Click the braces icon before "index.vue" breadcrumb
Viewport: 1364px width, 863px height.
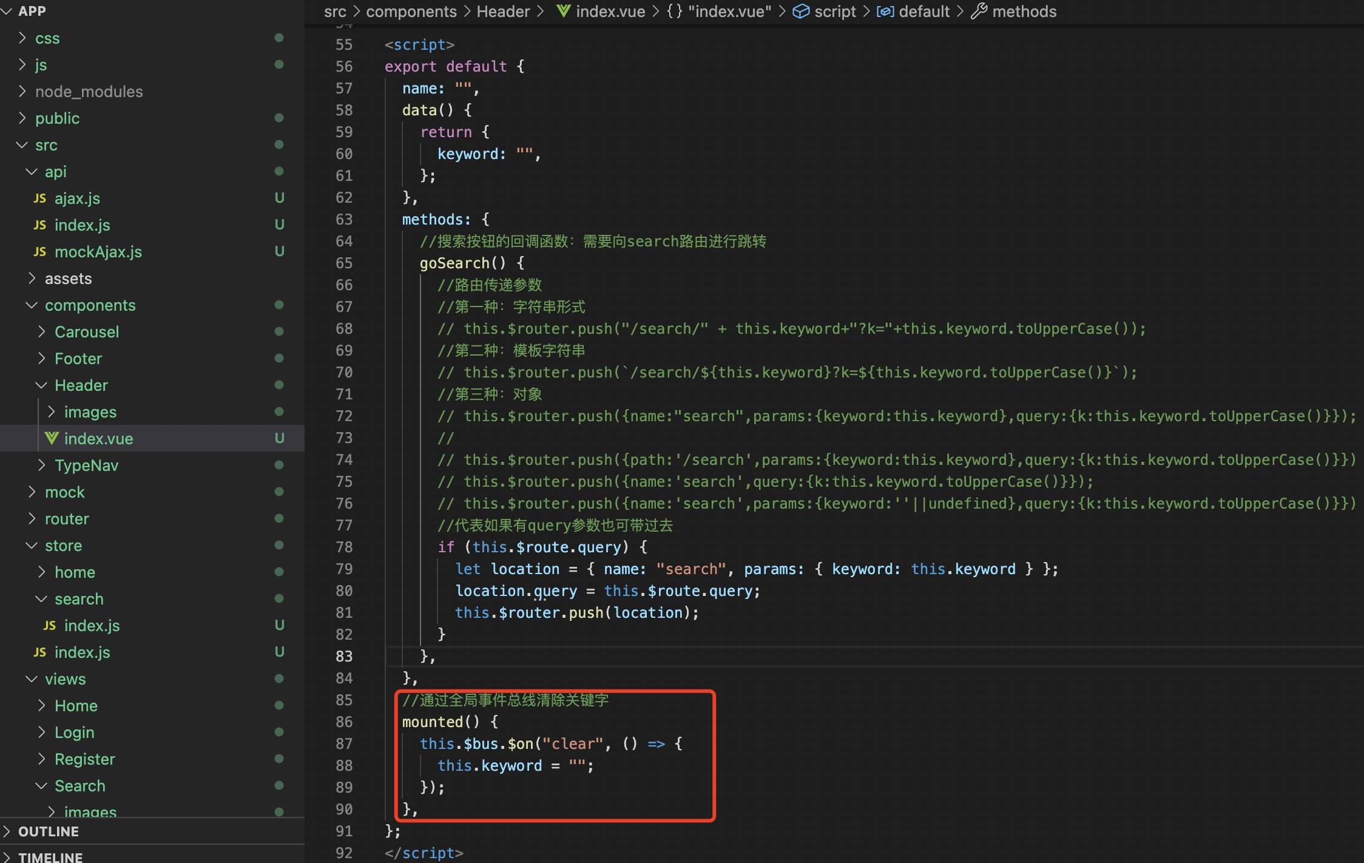(674, 12)
